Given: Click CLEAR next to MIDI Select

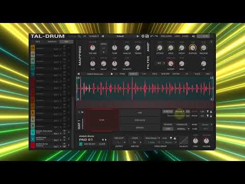Looking at the screenshot, I should pyautogui.click(x=102, y=144).
